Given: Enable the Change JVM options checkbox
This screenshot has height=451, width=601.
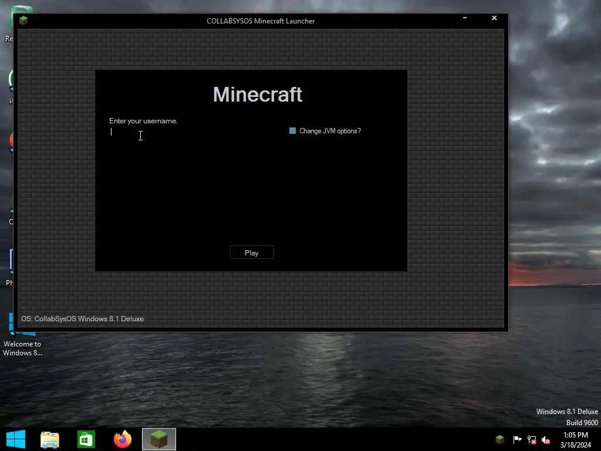Looking at the screenshot, I should (292, 131).
